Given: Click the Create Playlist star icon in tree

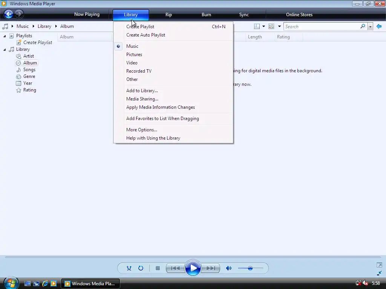Looking at the screenshot, I should point(19,43).
